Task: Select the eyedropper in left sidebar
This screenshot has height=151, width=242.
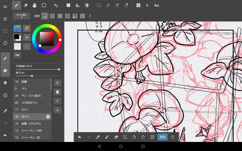Action: (x=5, y=111)
